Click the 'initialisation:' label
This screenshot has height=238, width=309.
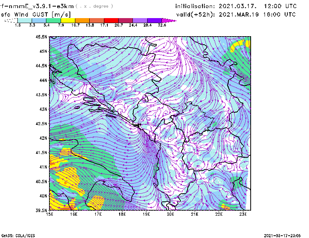coord(195,6)
